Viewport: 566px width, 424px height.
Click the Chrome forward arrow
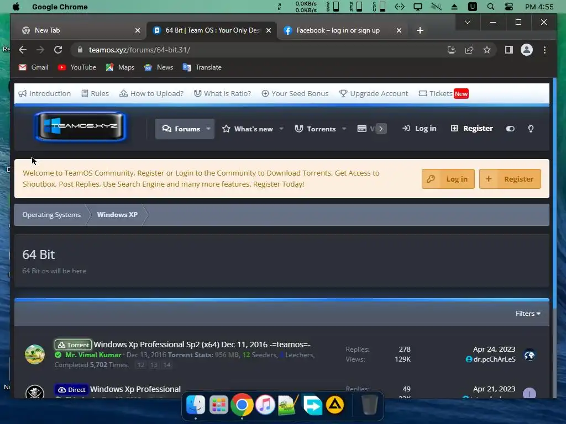click(40, 50)
